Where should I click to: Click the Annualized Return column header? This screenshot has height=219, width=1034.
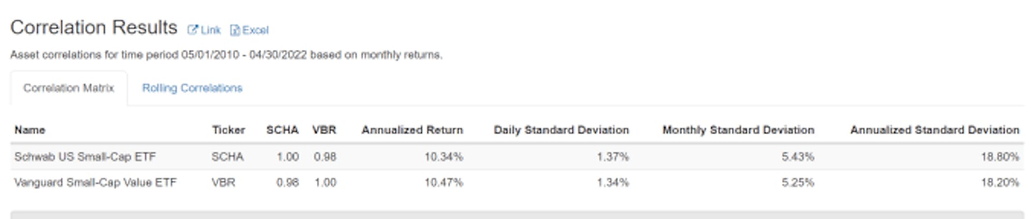click(412, 130)
